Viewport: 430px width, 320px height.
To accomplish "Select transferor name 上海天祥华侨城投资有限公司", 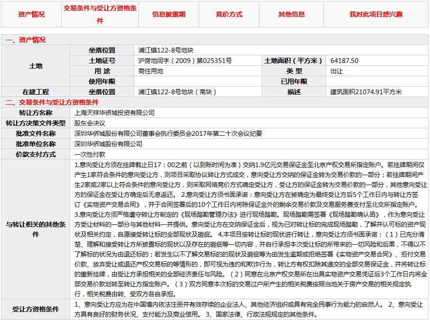I will click(x=115, y=113).
